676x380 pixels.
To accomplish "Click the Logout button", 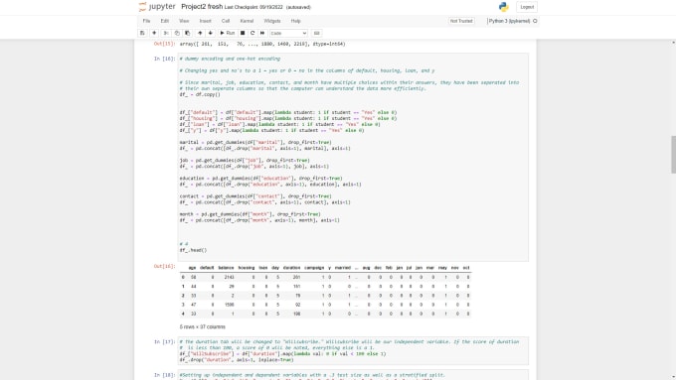I will coord(527,7).
